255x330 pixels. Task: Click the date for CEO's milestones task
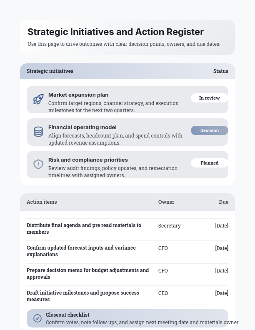click(x=222, y=293)
